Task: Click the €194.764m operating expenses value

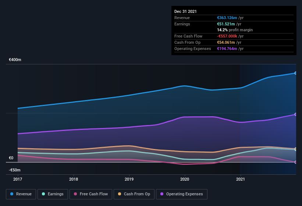Action: pos(227,49)
